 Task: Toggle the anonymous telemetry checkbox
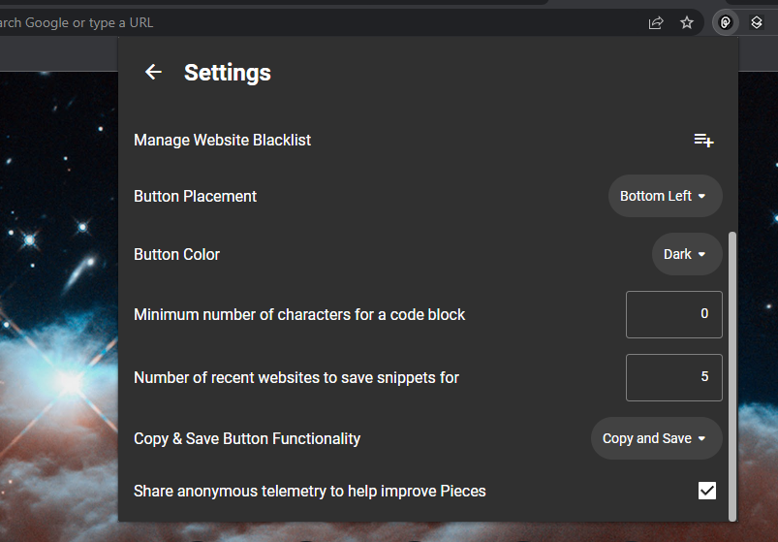click(x=707, y=491)
